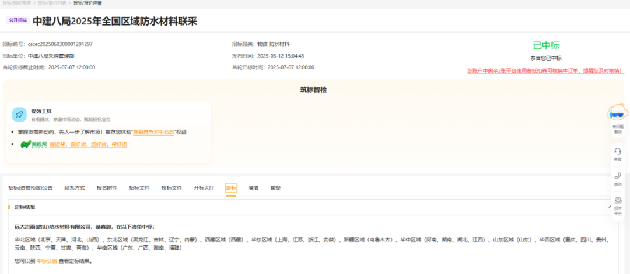Open the 答疑 tab
This screenshot has height=274, width=630.
click(275, 188)
